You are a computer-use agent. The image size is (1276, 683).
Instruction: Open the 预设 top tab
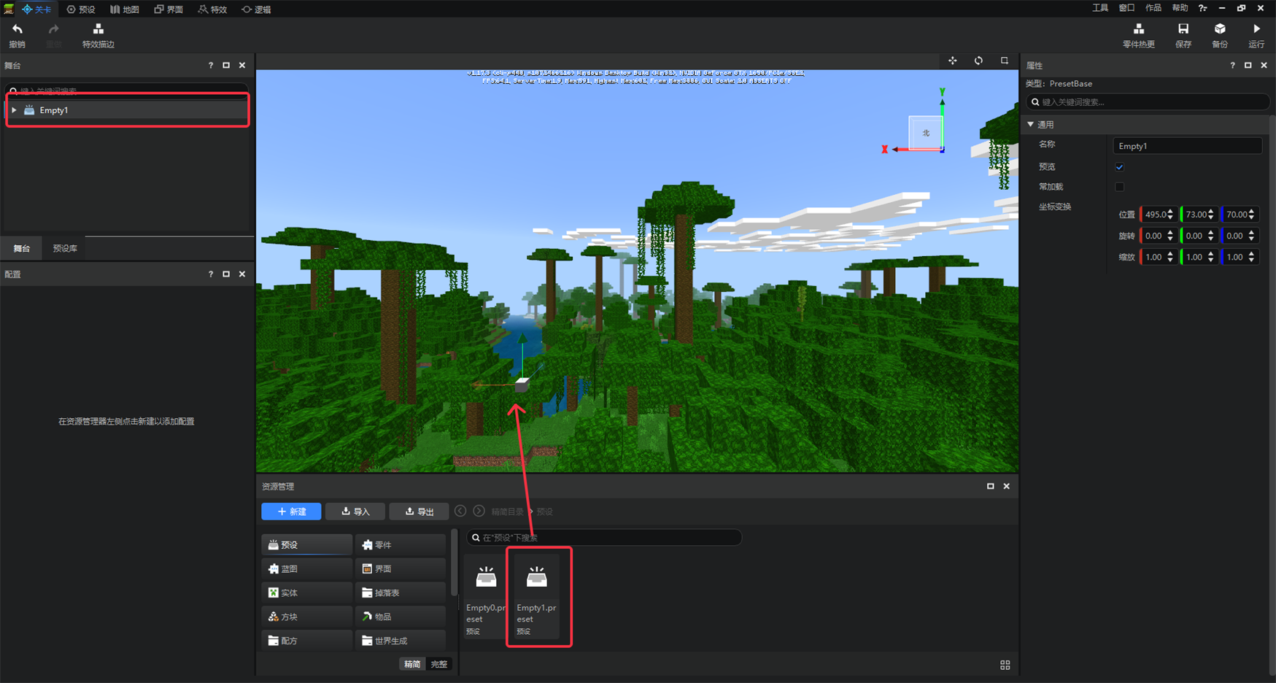pos(81,9)
